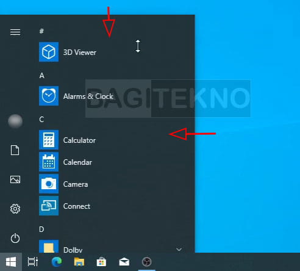Image resolution: width=300 pixels, height=271 pixels.
Task: Open Power options in Start menu
Action: (x=15, y=238)
